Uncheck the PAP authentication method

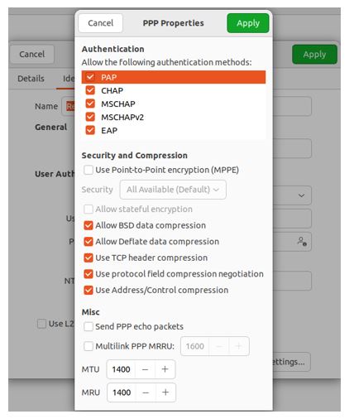[x=90, y=77]
